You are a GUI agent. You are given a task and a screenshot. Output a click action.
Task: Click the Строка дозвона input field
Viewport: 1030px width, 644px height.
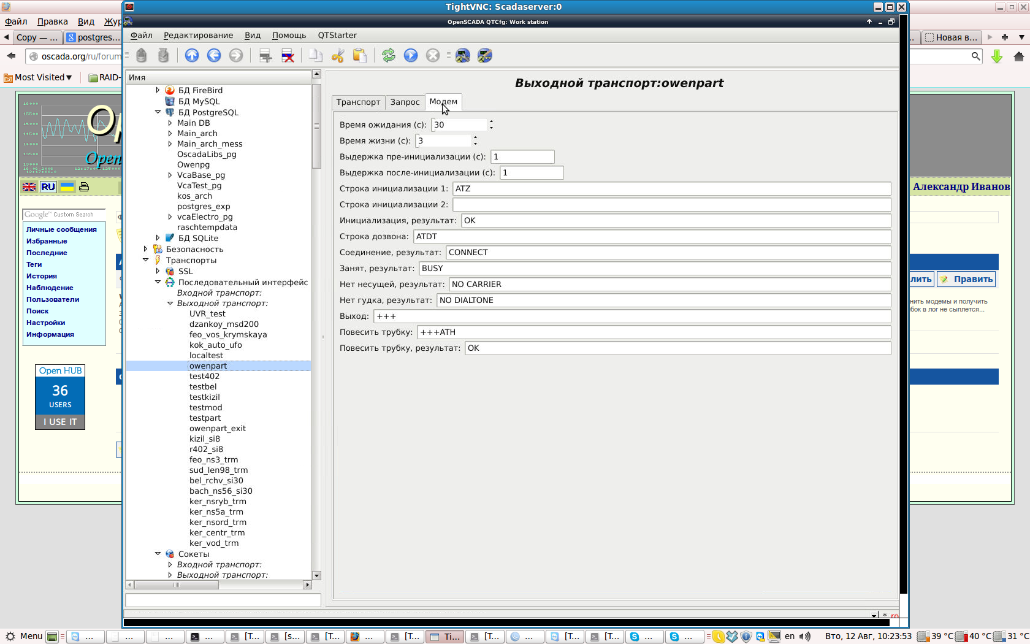click(651, 237)
